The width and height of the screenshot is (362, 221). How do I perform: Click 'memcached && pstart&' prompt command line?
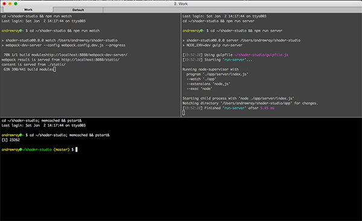56,135
